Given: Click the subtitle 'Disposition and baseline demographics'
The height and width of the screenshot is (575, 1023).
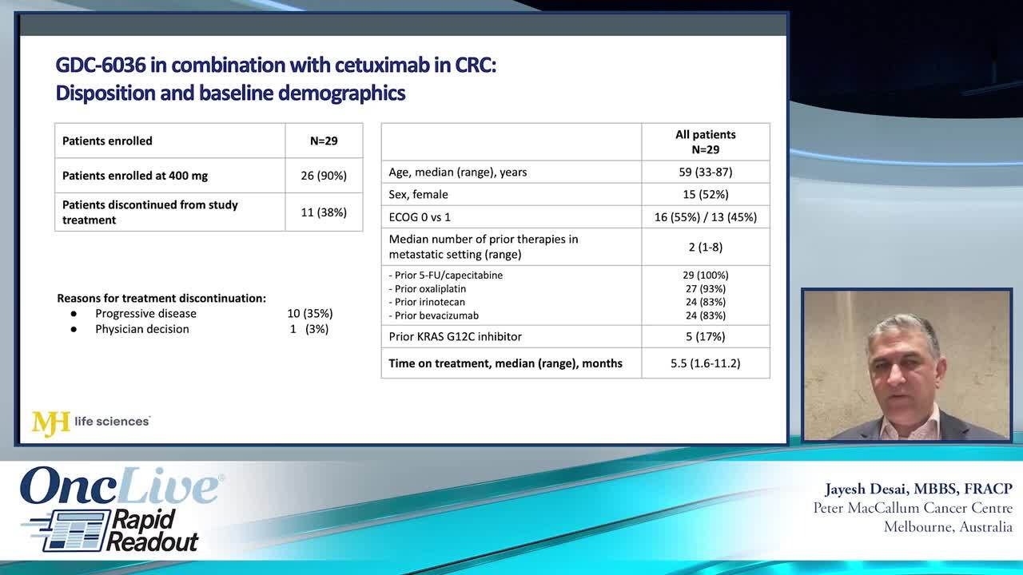Looking at the screenshot, I should (230, 93).
